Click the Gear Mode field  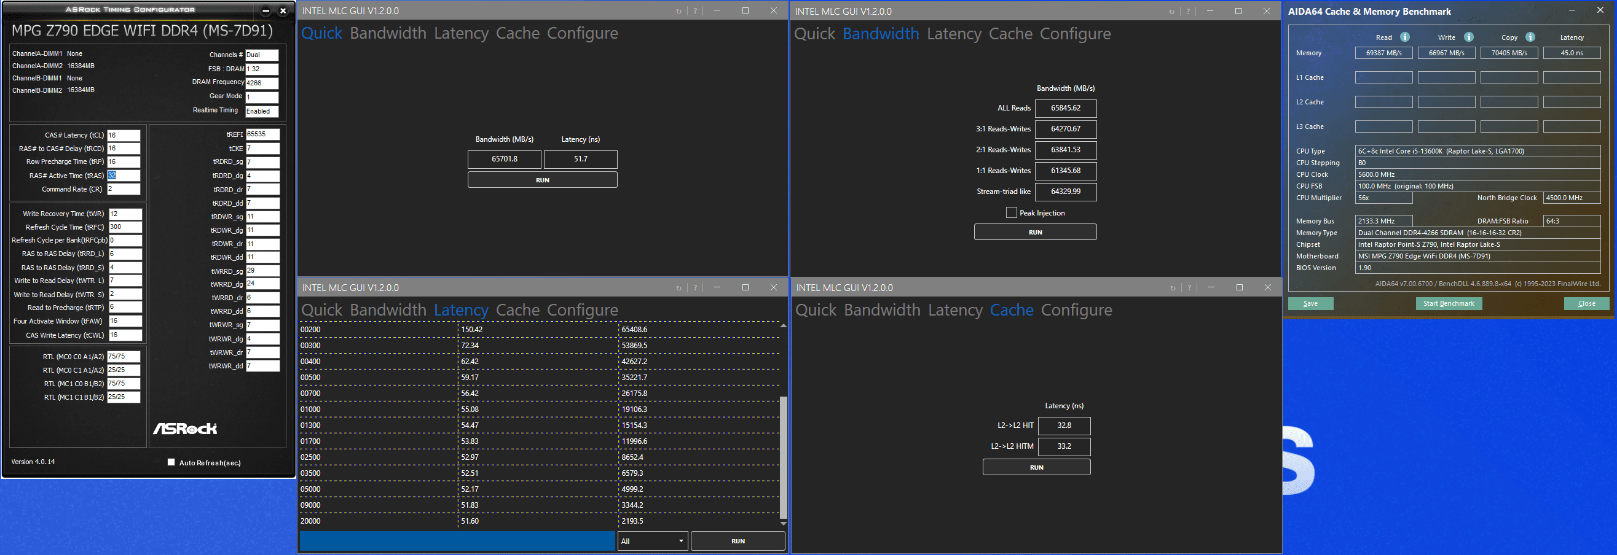[262, 97]
